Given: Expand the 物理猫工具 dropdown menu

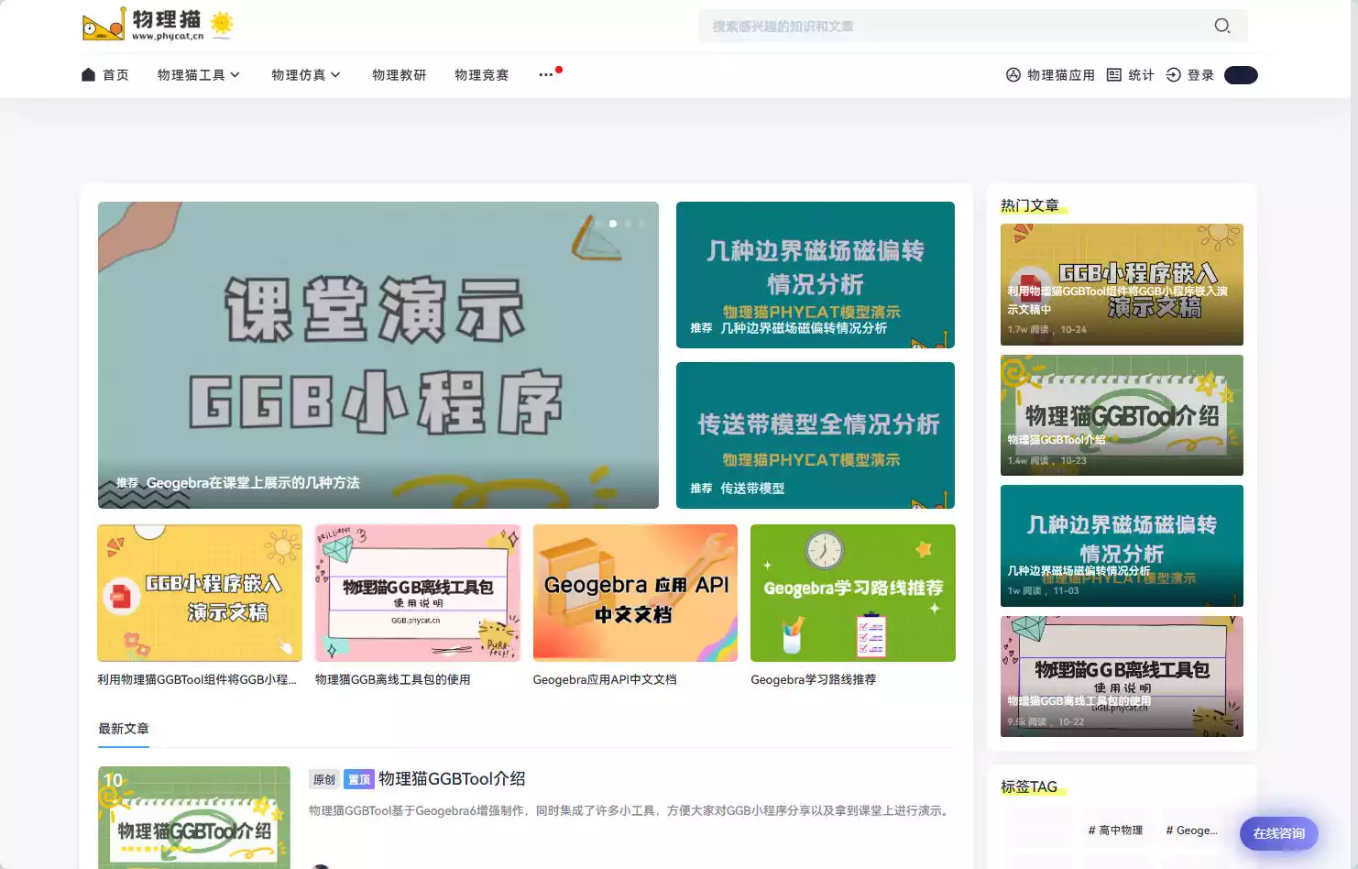Looking at the screenshot, I should point(199,75).
